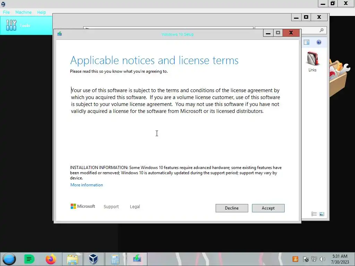Maximize the Windows 10 Setup window
This screenshot has width=355, height=266.
point(278,33)
